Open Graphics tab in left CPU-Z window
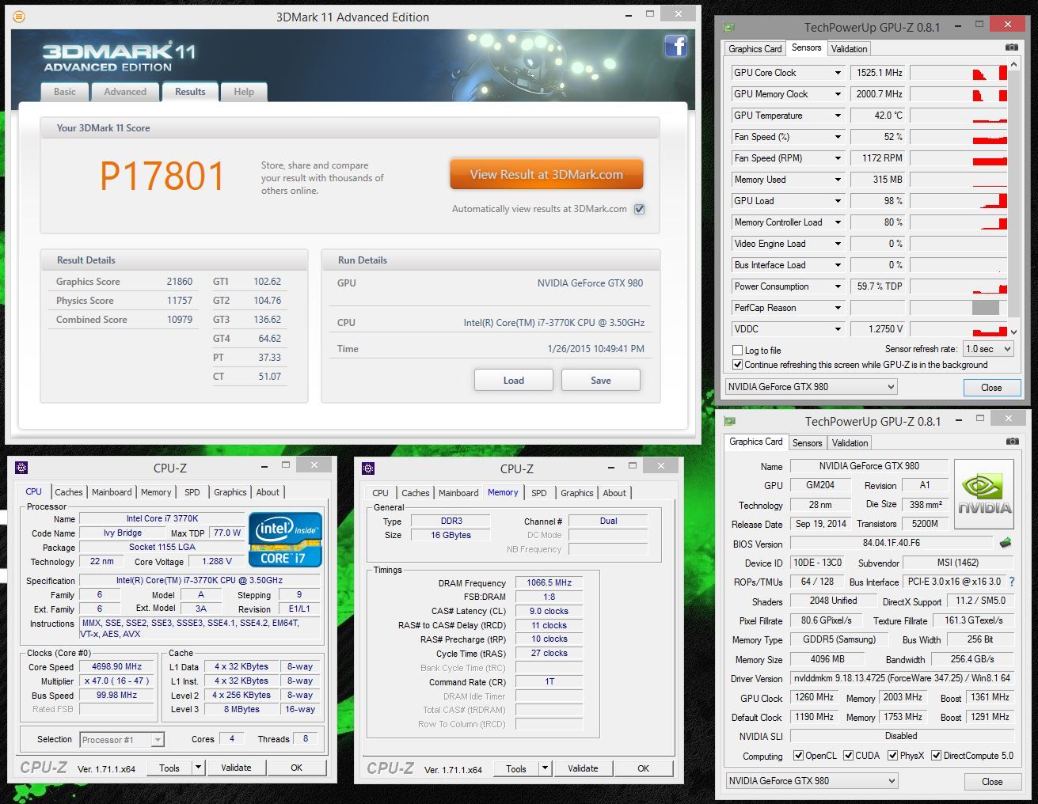The image size is (1038, 804). click(x=230, y=492)
